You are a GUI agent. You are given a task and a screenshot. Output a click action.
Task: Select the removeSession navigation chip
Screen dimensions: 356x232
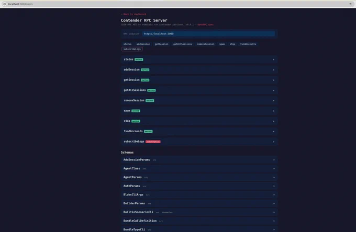pos(205,44)
